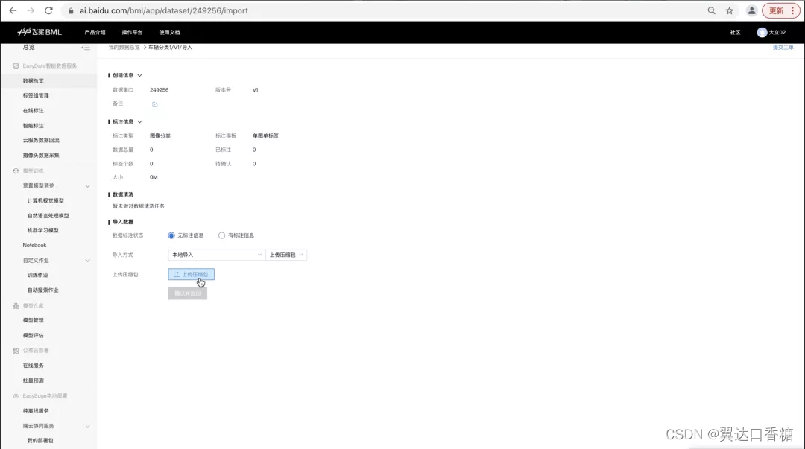The width and height of the screenshot is (805, 449).
Task: Click the 模型训练 section icon
Action: tap(16, 171)
